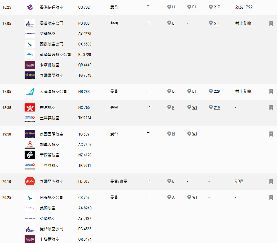Viewport: 277px width, 243px height.
Task: Click the KLM airline logo
Action: pyautogui.click(x=30, y=54)
